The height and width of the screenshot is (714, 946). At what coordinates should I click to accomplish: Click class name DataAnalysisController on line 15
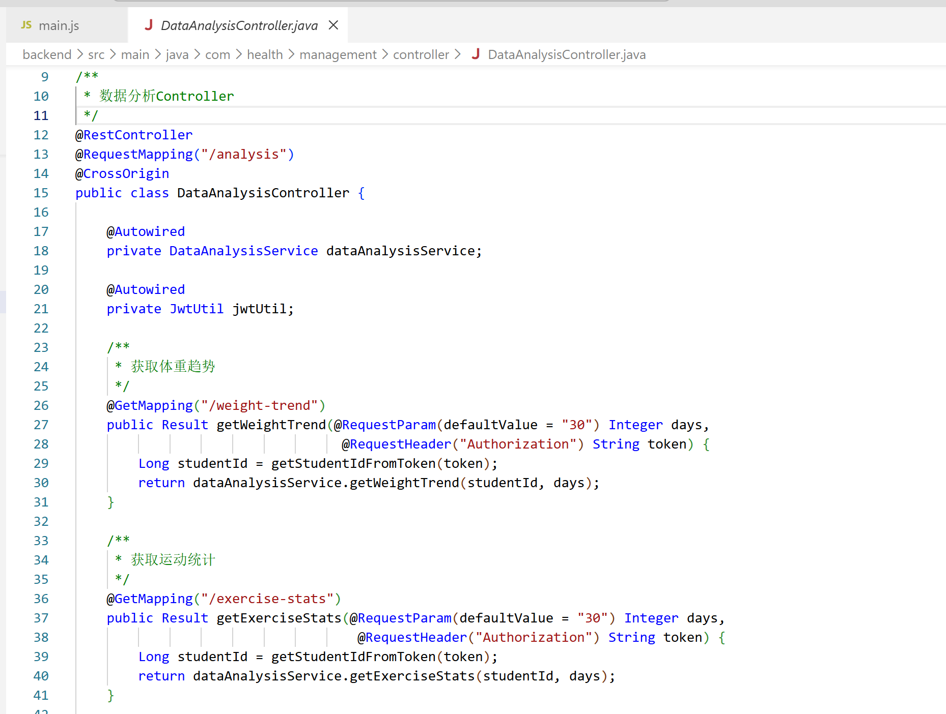point(263,193)
